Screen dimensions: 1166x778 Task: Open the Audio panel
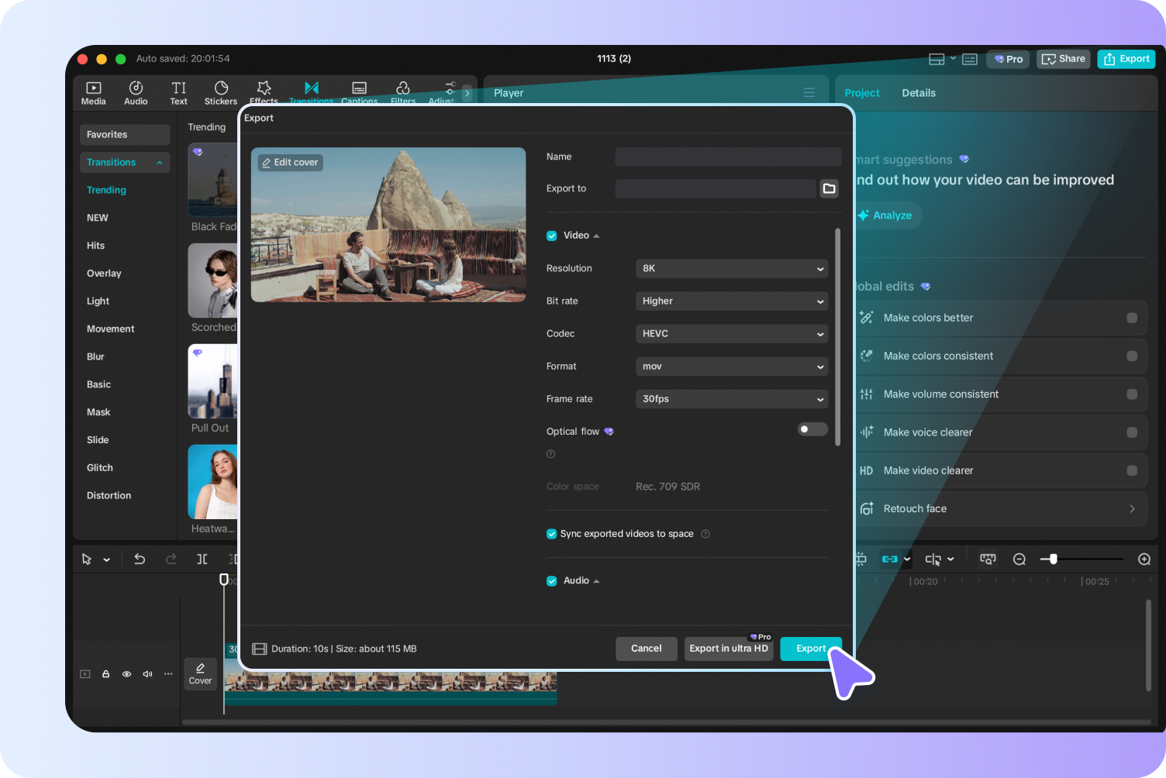pyautogui.click(x=136, y=92)
